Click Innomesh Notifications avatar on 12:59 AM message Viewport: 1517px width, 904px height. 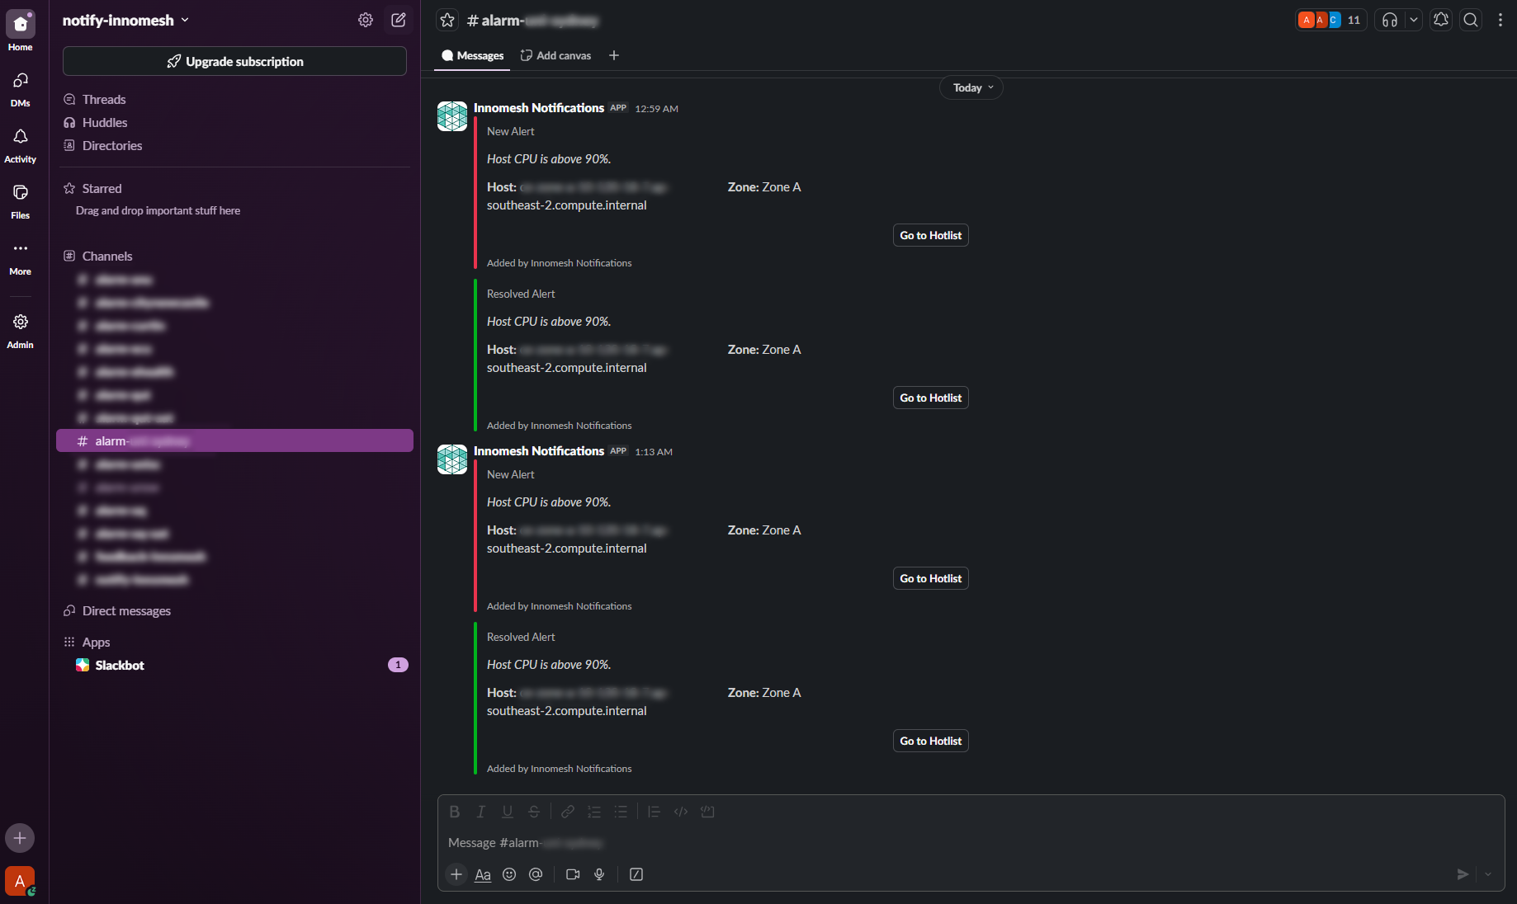(452, 116)
